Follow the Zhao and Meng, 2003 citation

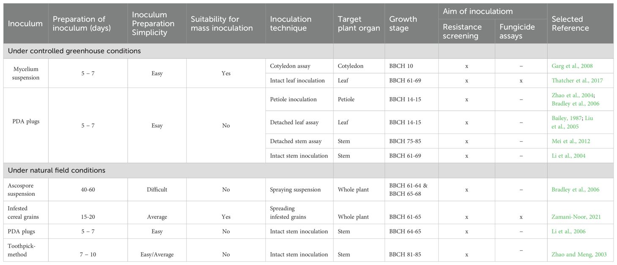point(579,254)
